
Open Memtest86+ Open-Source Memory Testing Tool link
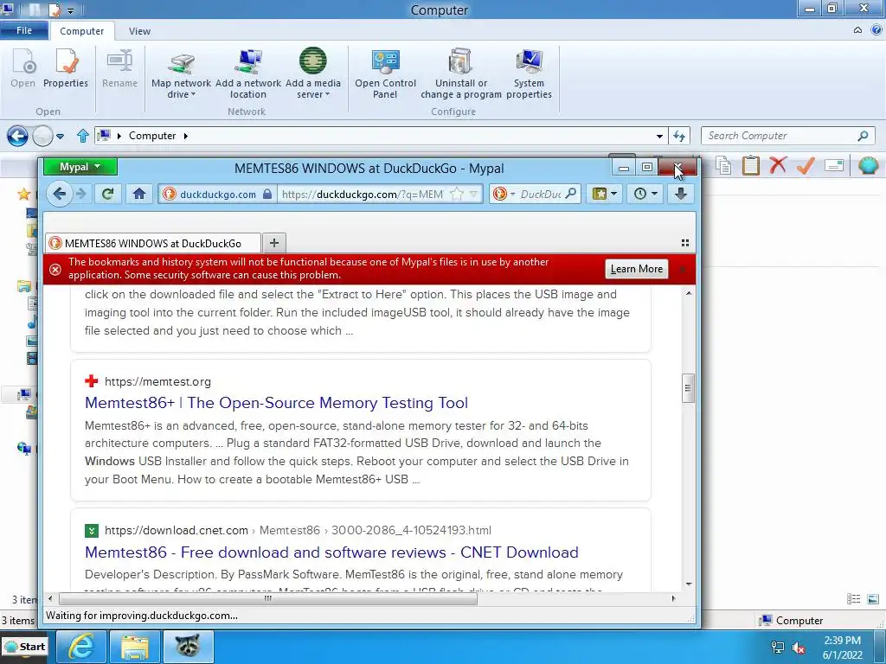pyautogui.click(x=276, y=403)
